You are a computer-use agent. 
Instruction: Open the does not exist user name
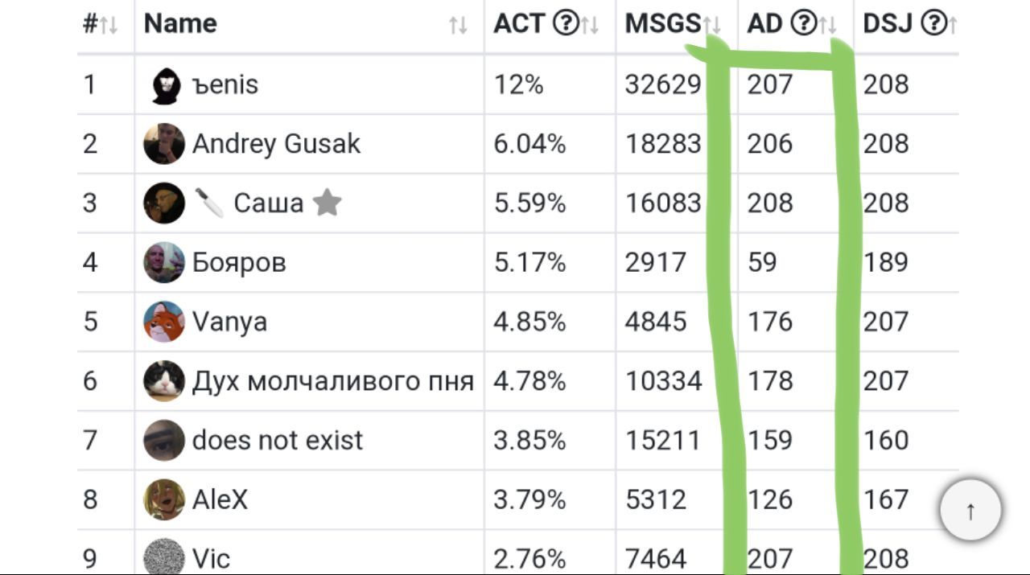[x=278, y=441]
